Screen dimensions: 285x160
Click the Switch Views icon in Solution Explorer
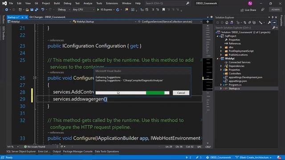pos(232,23)
